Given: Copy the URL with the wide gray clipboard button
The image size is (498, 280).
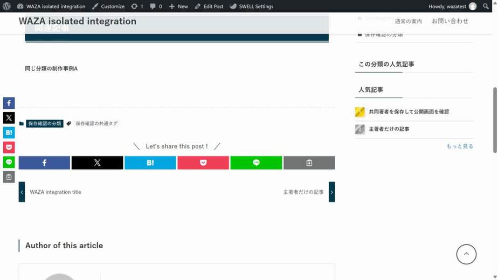Looking at the screenshot, I should pos(309,163).
